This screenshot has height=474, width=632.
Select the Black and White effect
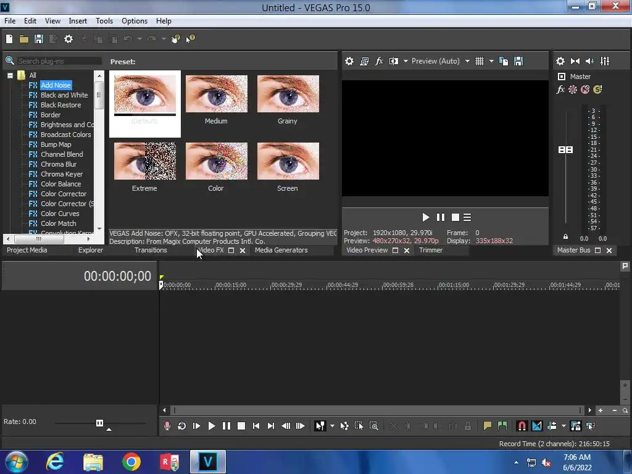pyautogui.click(x=64, y=95)
